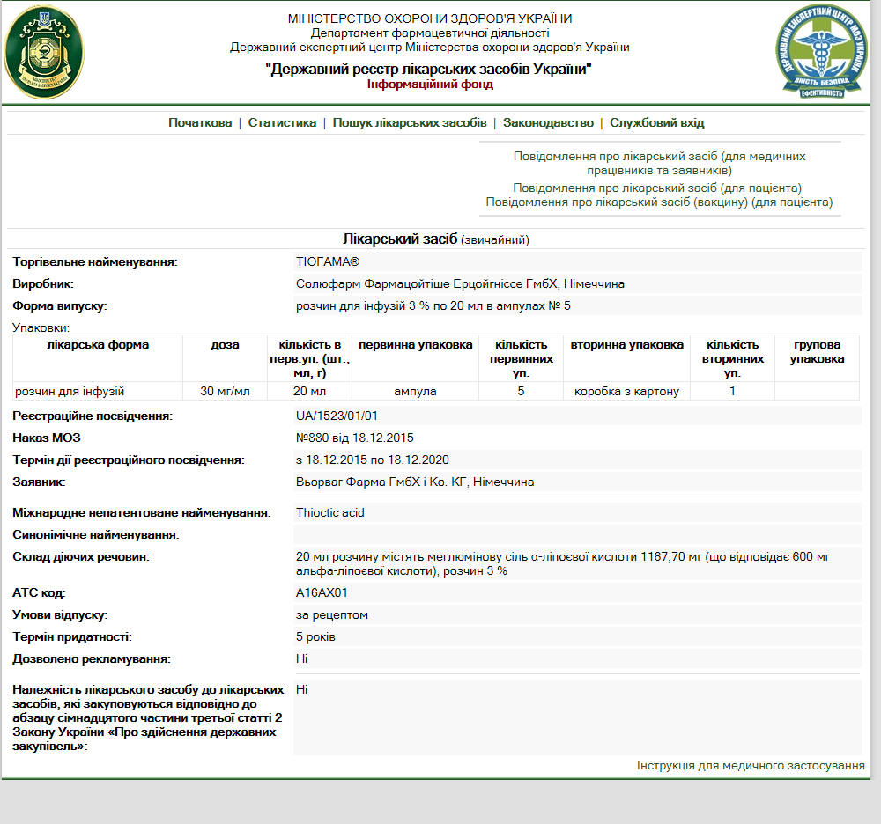Click the Інформаційний фонд subtitle
Viewport: 881px width, 824px height.
[x=430, y=85]
